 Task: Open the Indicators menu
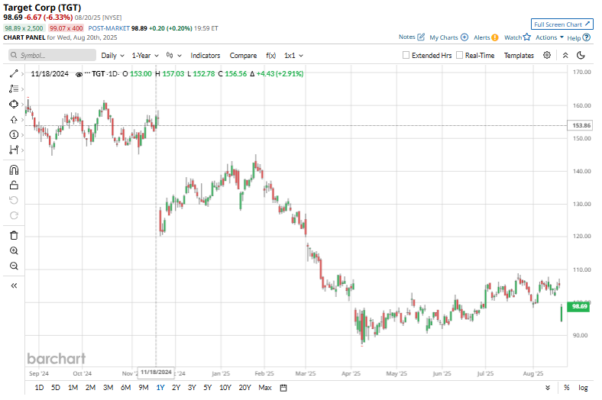[206, 56]
